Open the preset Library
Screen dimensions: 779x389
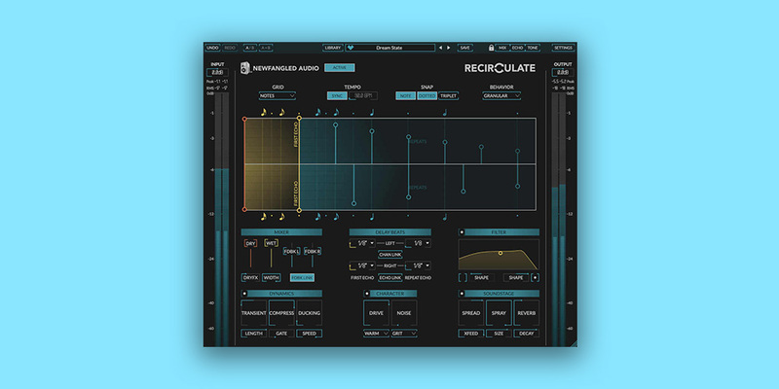coord(332,48)
